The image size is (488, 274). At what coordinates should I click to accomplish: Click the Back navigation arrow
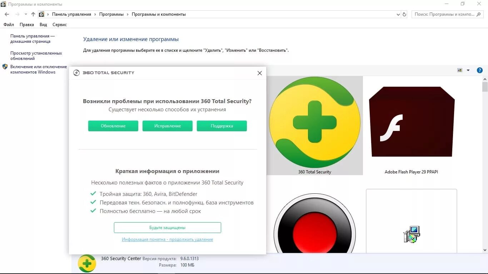coord(7,14)
